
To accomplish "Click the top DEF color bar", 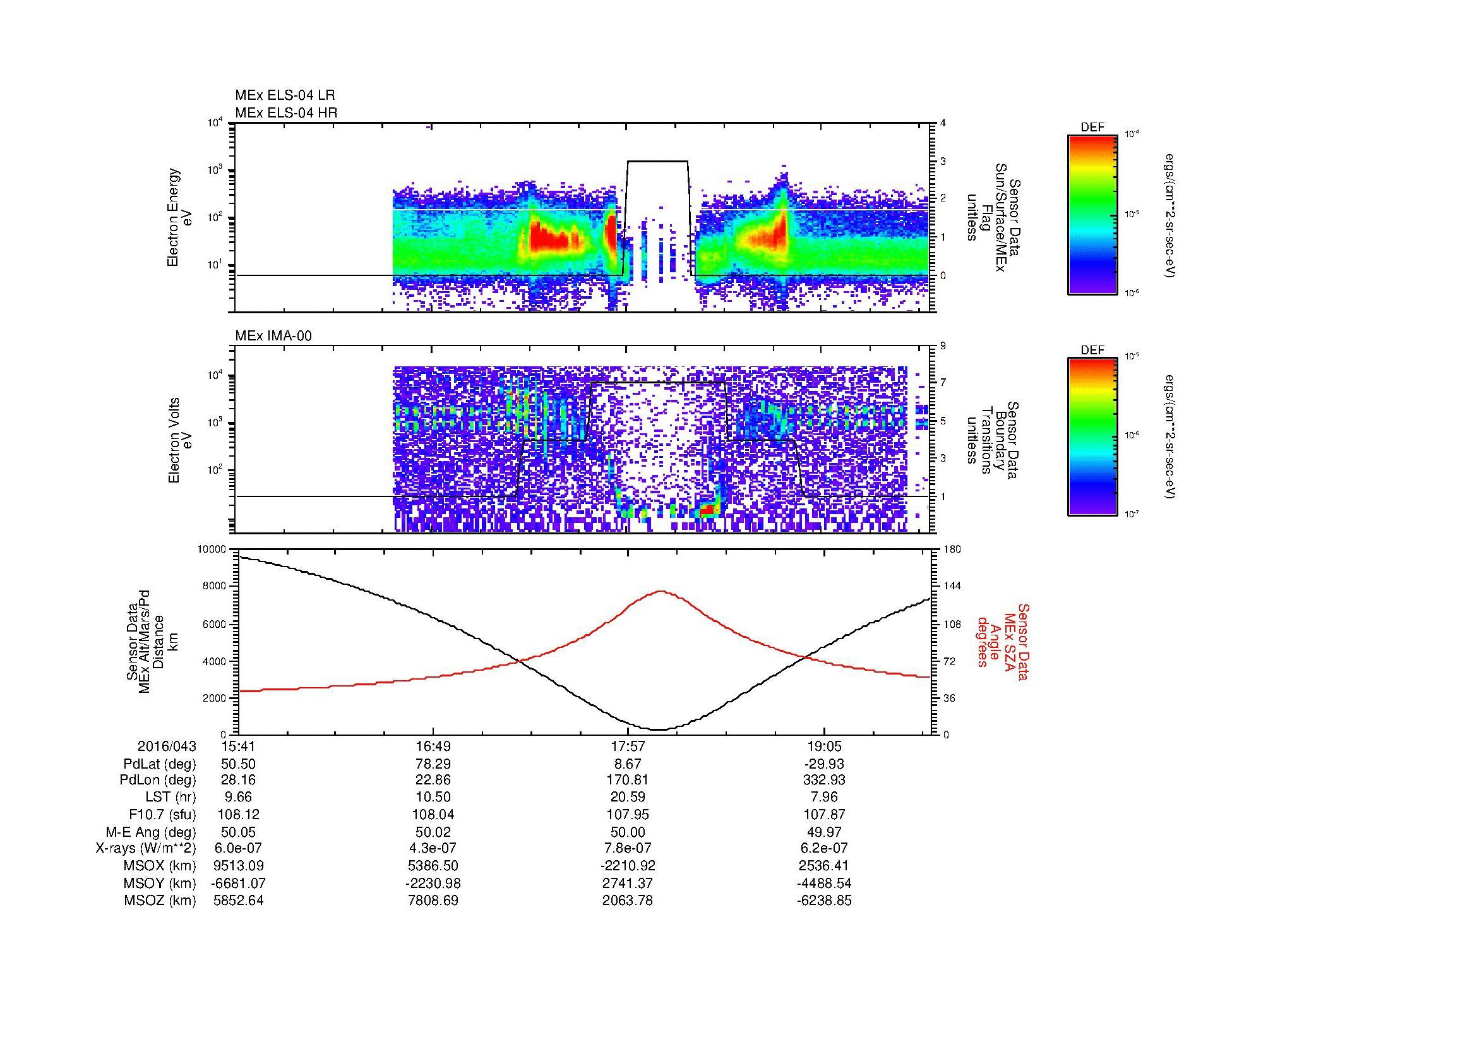I will click(x=1092, y=214).
